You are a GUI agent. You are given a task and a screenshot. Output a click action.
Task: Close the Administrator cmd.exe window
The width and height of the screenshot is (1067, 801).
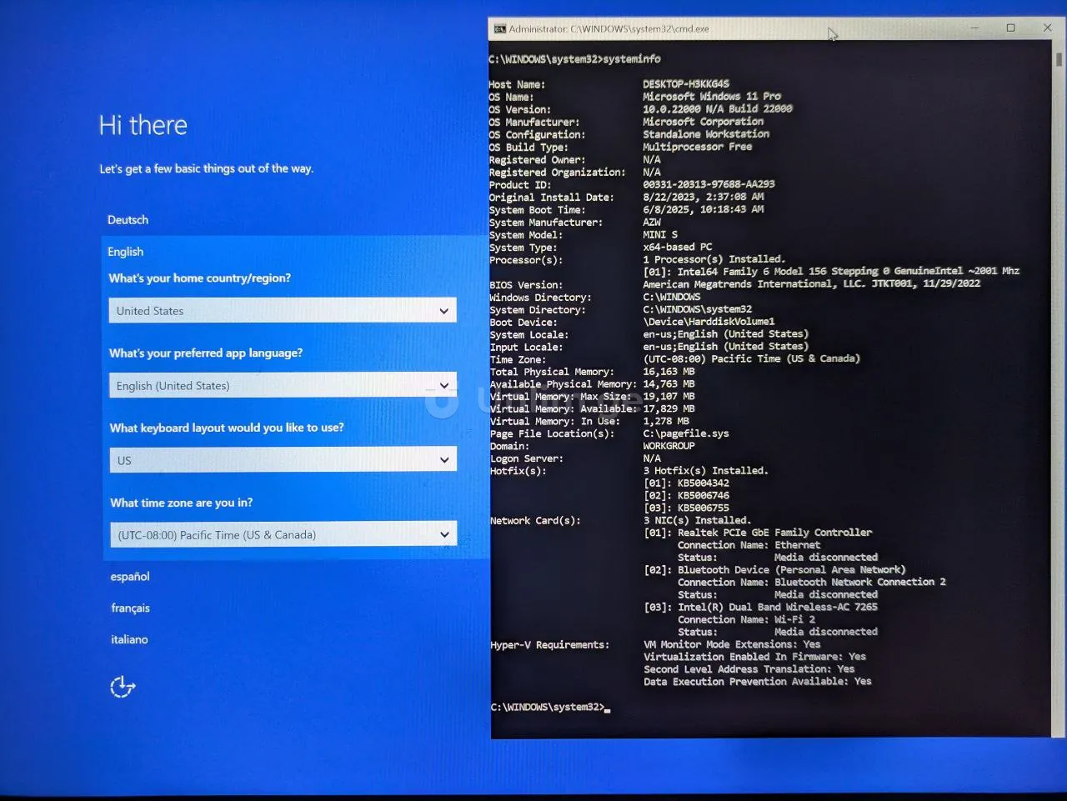(x=1047, y=28)
